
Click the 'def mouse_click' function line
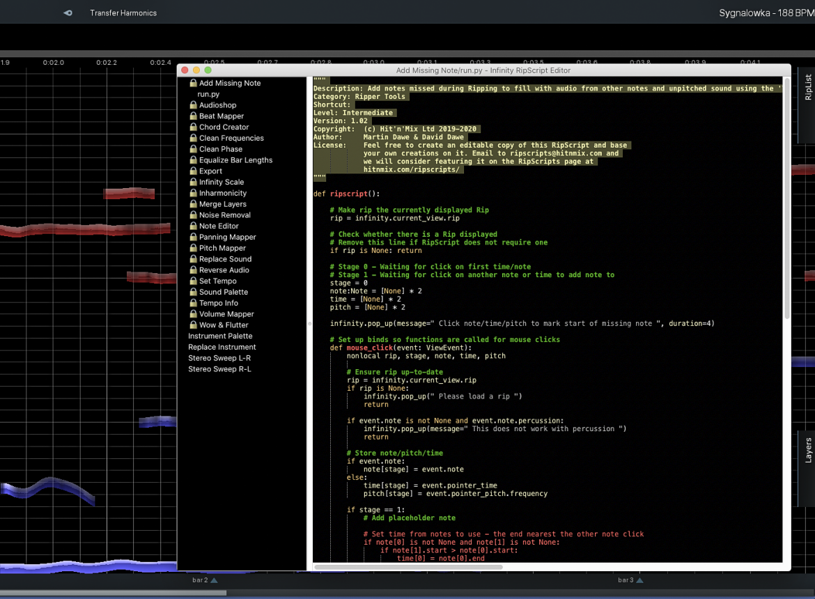(401, 348)
